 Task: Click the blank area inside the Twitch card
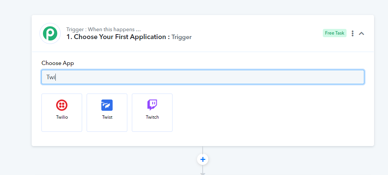point(152,126)
